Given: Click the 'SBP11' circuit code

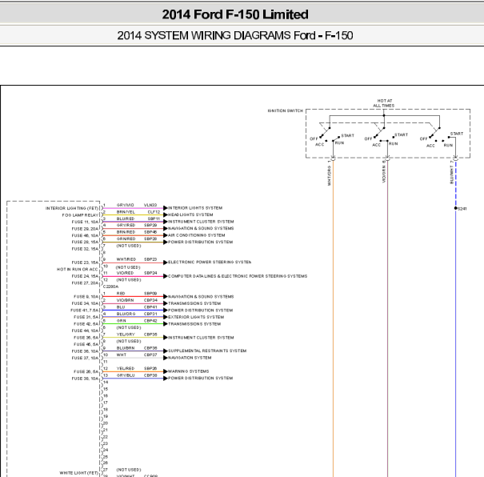Looking at the screenshot, I should [x=154, y=218].
